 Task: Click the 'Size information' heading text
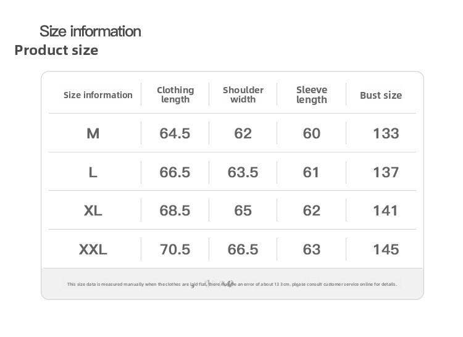coord(90,31)
